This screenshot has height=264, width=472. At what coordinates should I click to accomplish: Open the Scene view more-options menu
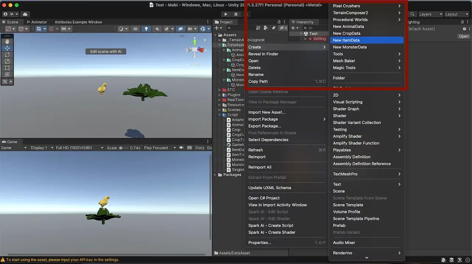tap(208, 22)
